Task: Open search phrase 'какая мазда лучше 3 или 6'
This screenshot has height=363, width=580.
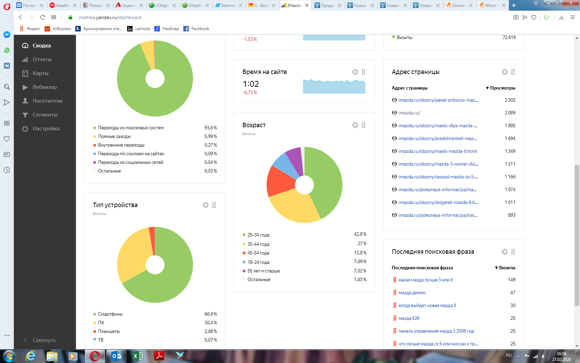Action: 426,280
